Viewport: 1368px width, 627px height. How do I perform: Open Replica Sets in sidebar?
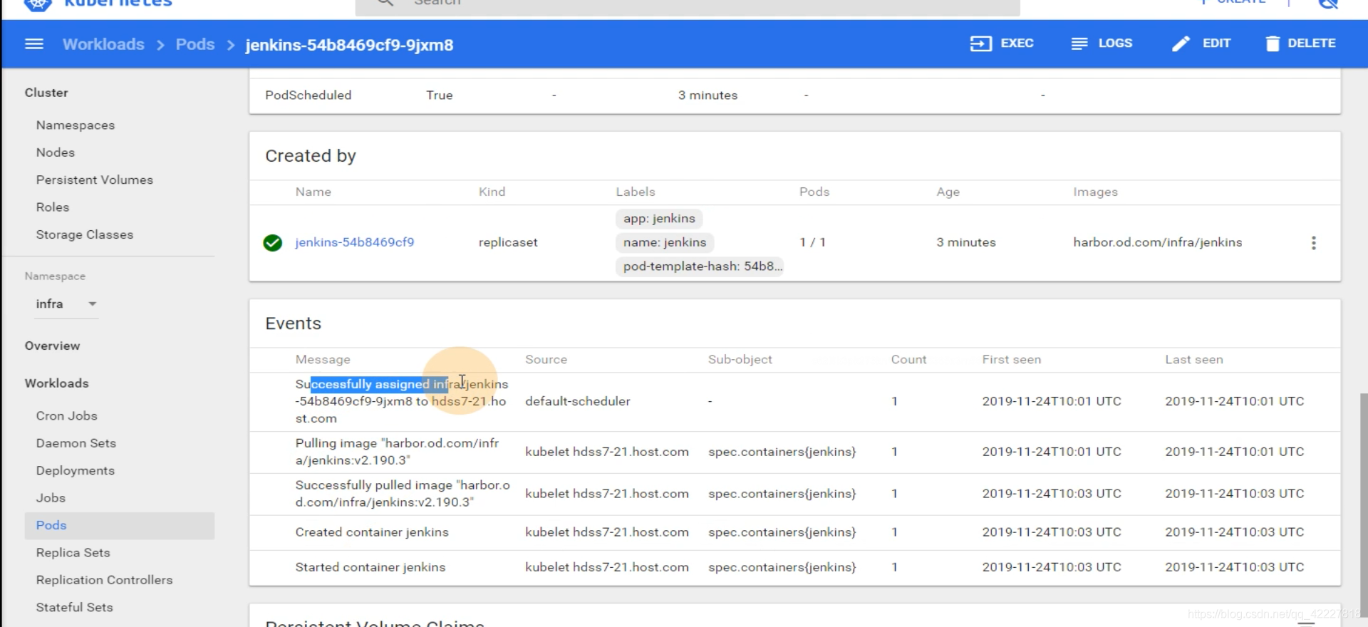[x=73, y=553]
